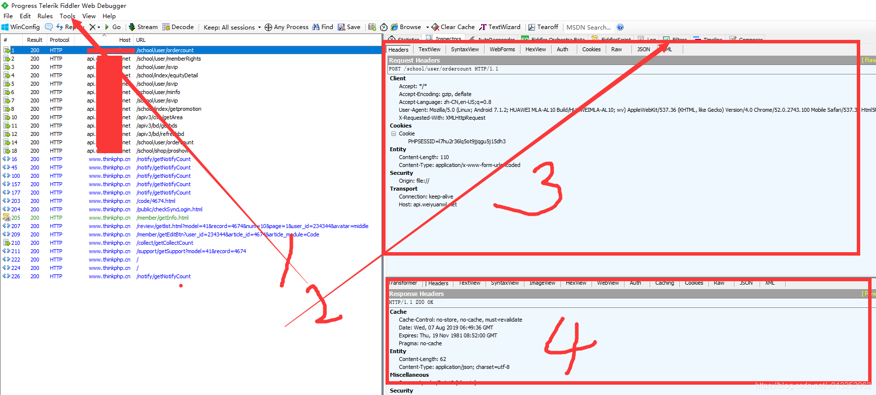
Task: Click the comment speech bubble icon
Action: point(49,27)
